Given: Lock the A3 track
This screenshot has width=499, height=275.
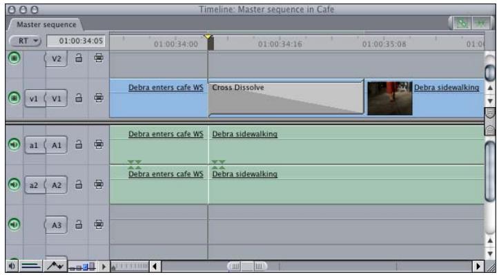Looking at the screenshot, I should tap(79, 225).
